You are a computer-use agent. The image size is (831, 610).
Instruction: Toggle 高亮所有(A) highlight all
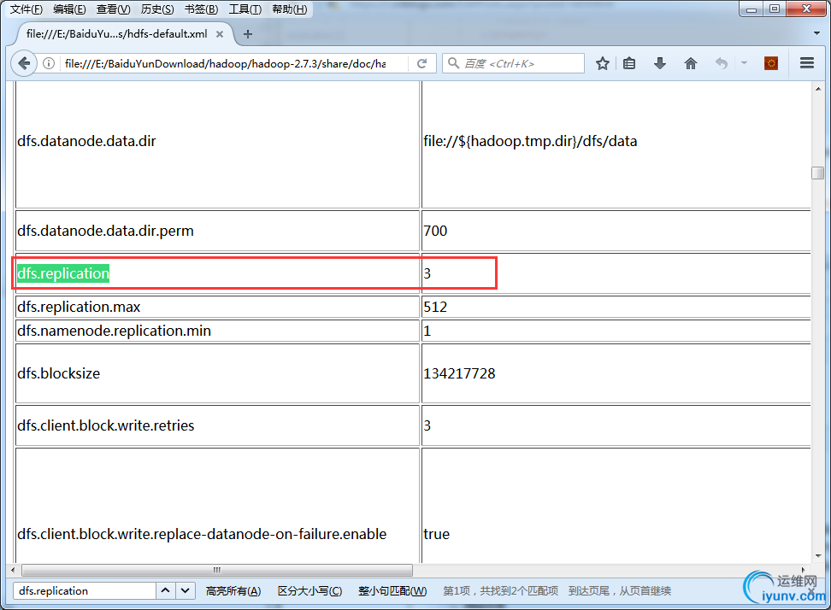pyautogui.click(x=233, y=591)
